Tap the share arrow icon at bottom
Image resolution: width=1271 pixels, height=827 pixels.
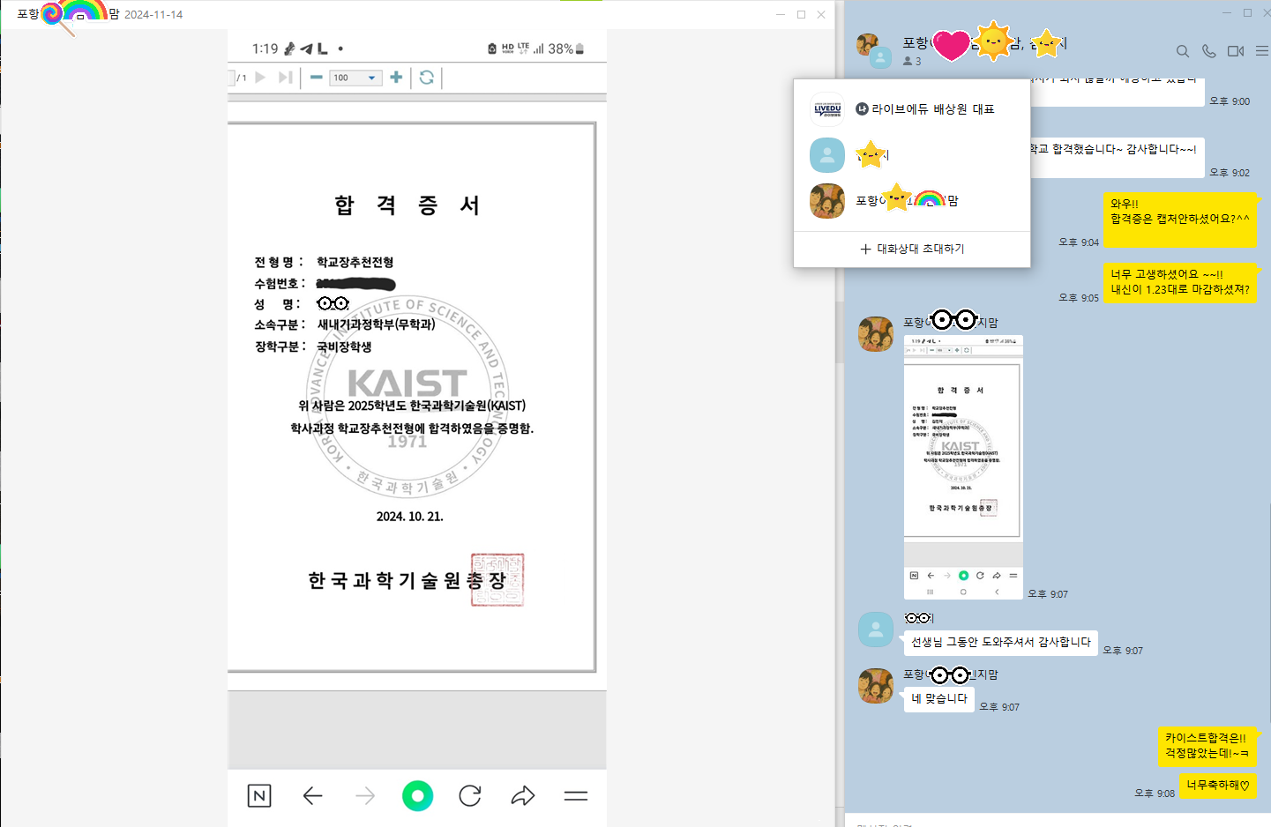coord(523,796)
